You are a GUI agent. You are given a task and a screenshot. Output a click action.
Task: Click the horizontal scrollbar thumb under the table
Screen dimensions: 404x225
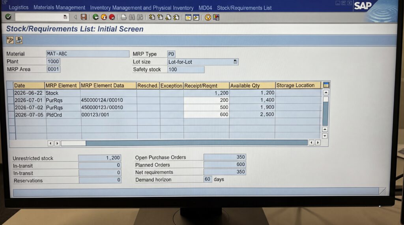coord(73,143)
